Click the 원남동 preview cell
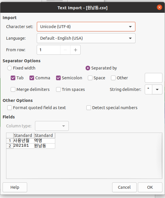The width and height of the screenshot is (165, 198). [45, 146]
